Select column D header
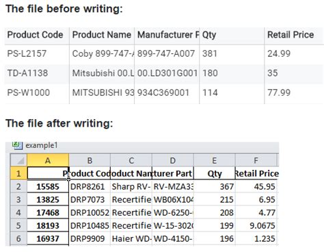324x252 pixels. click(173, 160)
